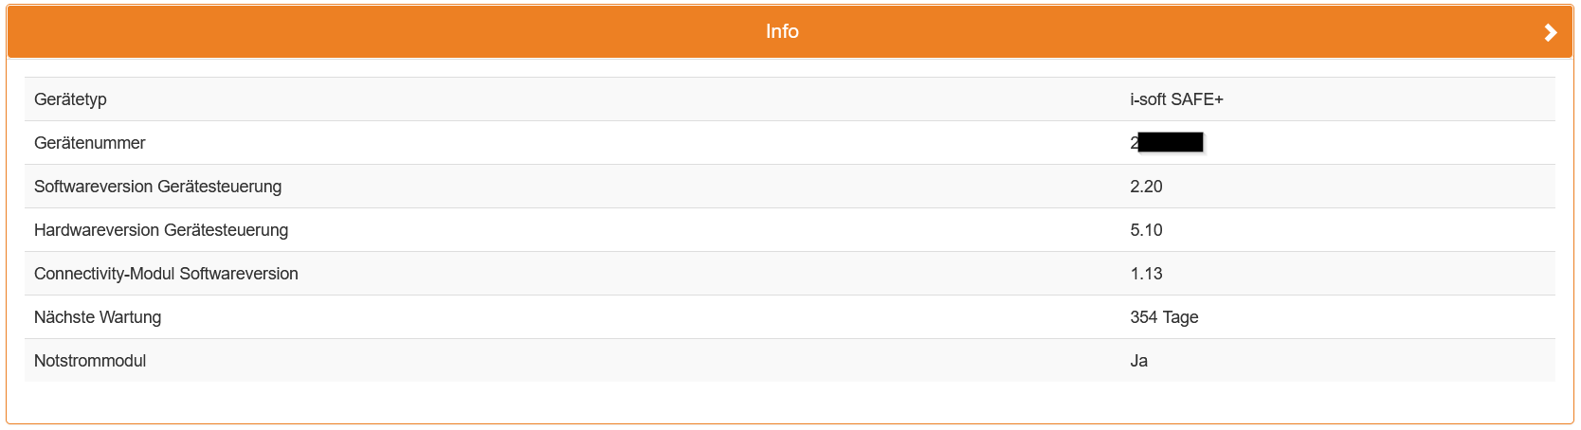The width and height of the screenshot is (1581, 430).
Task: Click the 354 Tage maintenance value
Action: tap(1164, 317)
